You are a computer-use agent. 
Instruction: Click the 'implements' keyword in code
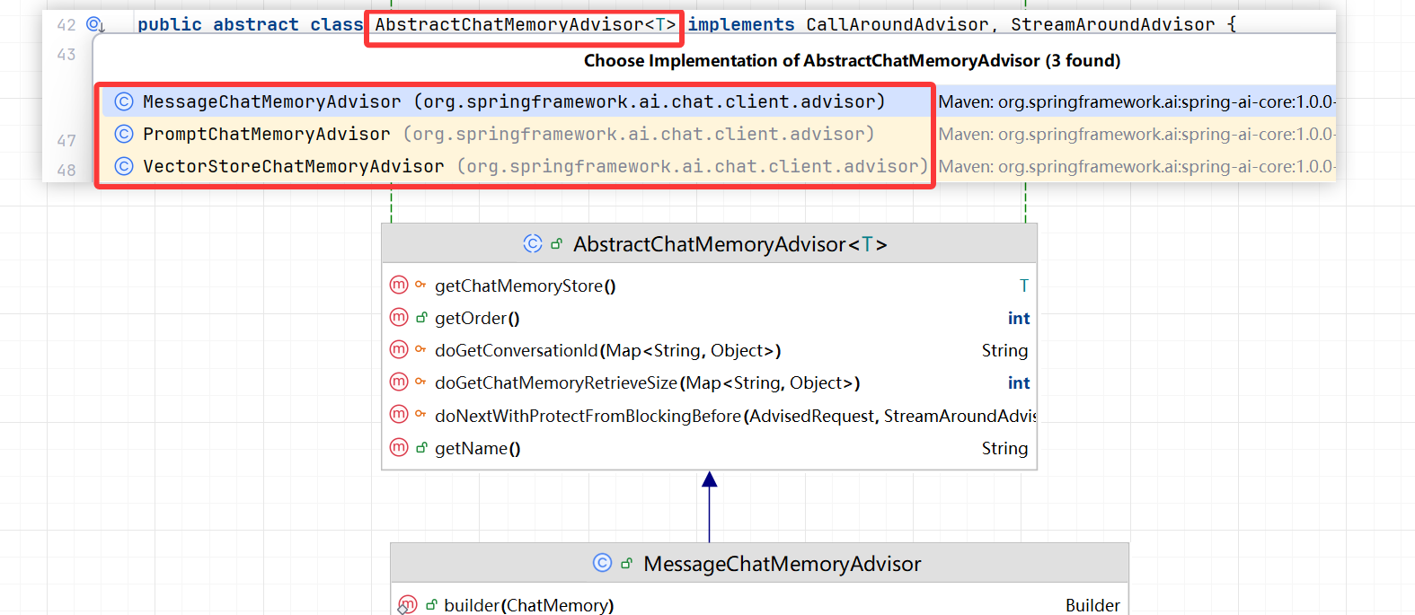[741, 24]
